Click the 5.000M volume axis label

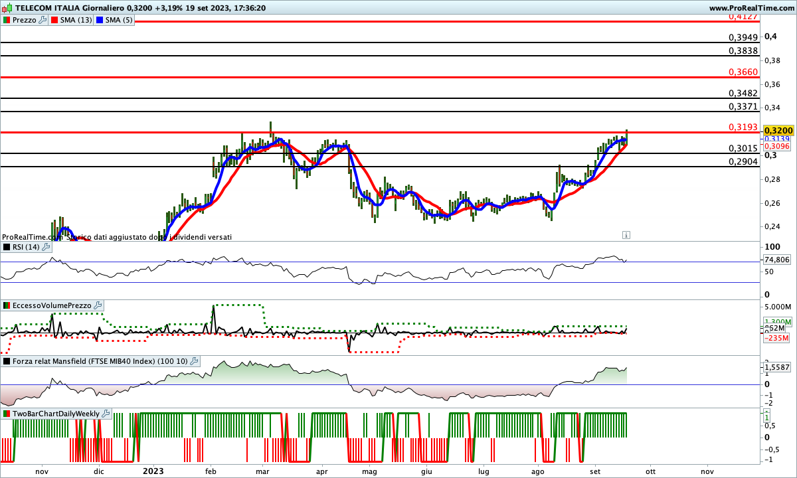click(x=778, y=307)
